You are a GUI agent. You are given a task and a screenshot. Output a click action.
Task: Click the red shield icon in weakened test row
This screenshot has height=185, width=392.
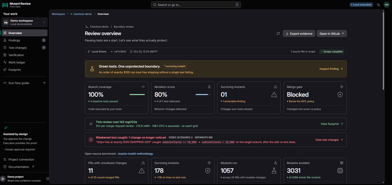click(91, 139)
